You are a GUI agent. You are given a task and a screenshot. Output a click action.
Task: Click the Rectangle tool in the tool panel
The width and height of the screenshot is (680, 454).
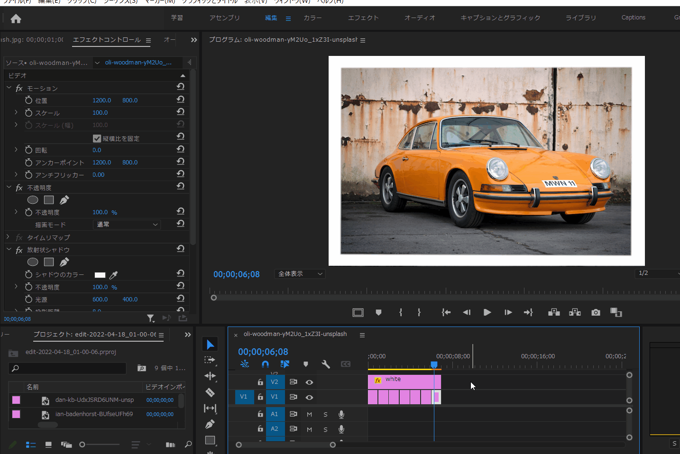click(210, 440)
